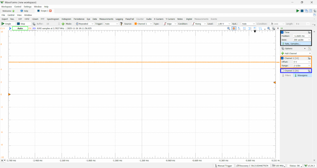Open Channel 1 settings gear icon
317x168 pixels.
pyautogui.click(x=309, y=58)
